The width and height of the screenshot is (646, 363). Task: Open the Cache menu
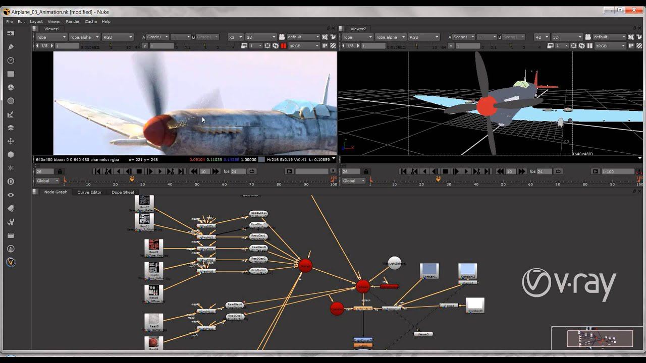click(x=91, y=22)
